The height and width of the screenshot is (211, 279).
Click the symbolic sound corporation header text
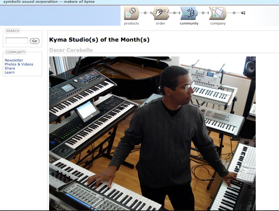click(49, 2)
